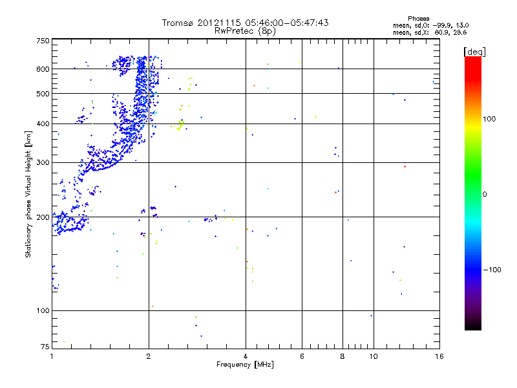517x388 pixels.
Task: Click the "[deg]" colorbar unit label
Action: 474,52
